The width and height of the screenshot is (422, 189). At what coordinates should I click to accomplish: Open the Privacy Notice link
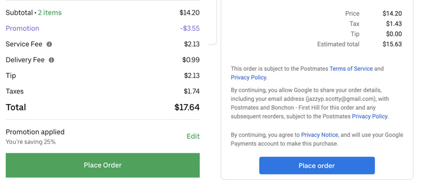[319, 135]
